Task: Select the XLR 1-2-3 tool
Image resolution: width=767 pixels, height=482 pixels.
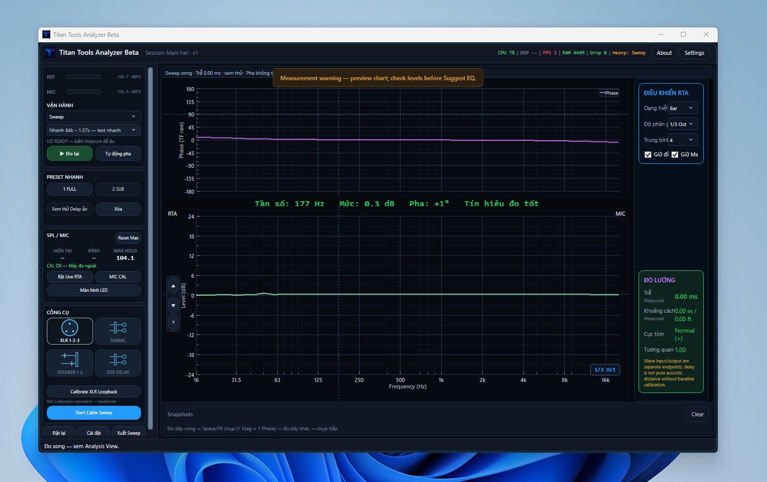Action: (x=70, y=331)
